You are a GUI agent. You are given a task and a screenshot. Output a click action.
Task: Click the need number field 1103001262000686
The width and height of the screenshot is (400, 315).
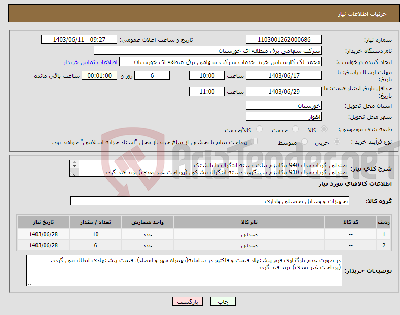click(284, 40)
